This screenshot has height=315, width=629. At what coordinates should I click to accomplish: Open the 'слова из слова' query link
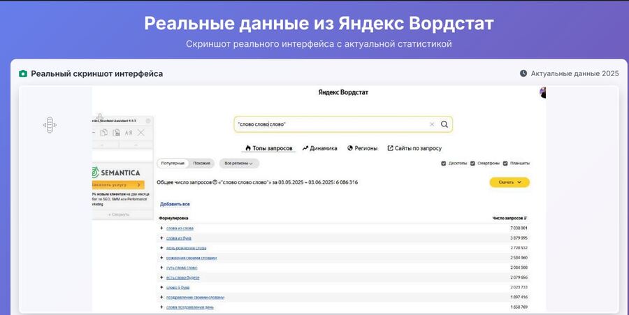[180, 228]
